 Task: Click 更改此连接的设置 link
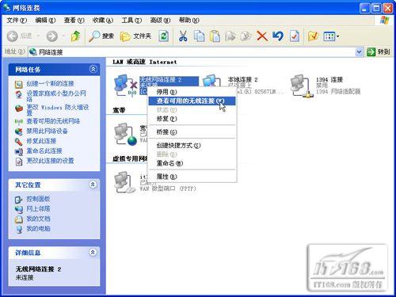[50, 161]
